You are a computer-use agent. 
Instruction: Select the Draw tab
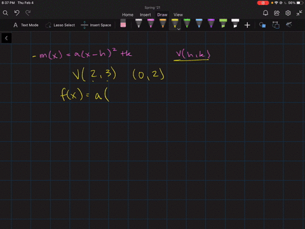[x=162, y=15]
